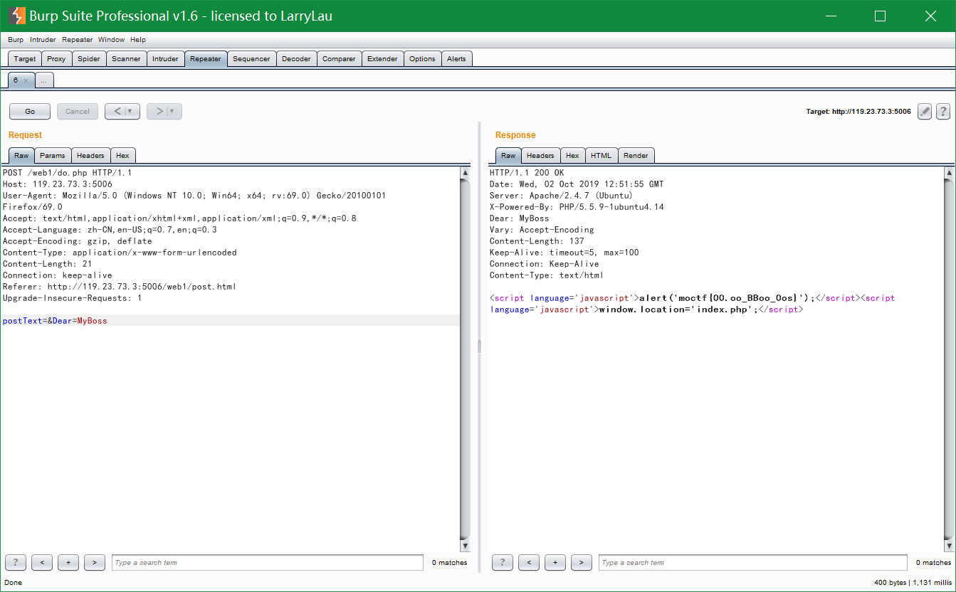Switch to the Scanner tab
The width and height of the screenshot is (956, 592).
(x=126, y=59)
